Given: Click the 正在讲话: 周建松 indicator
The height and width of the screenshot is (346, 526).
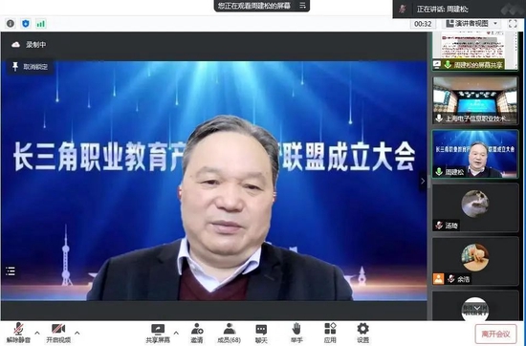Looking at the screenshot, I should click(x=443, y=9).
